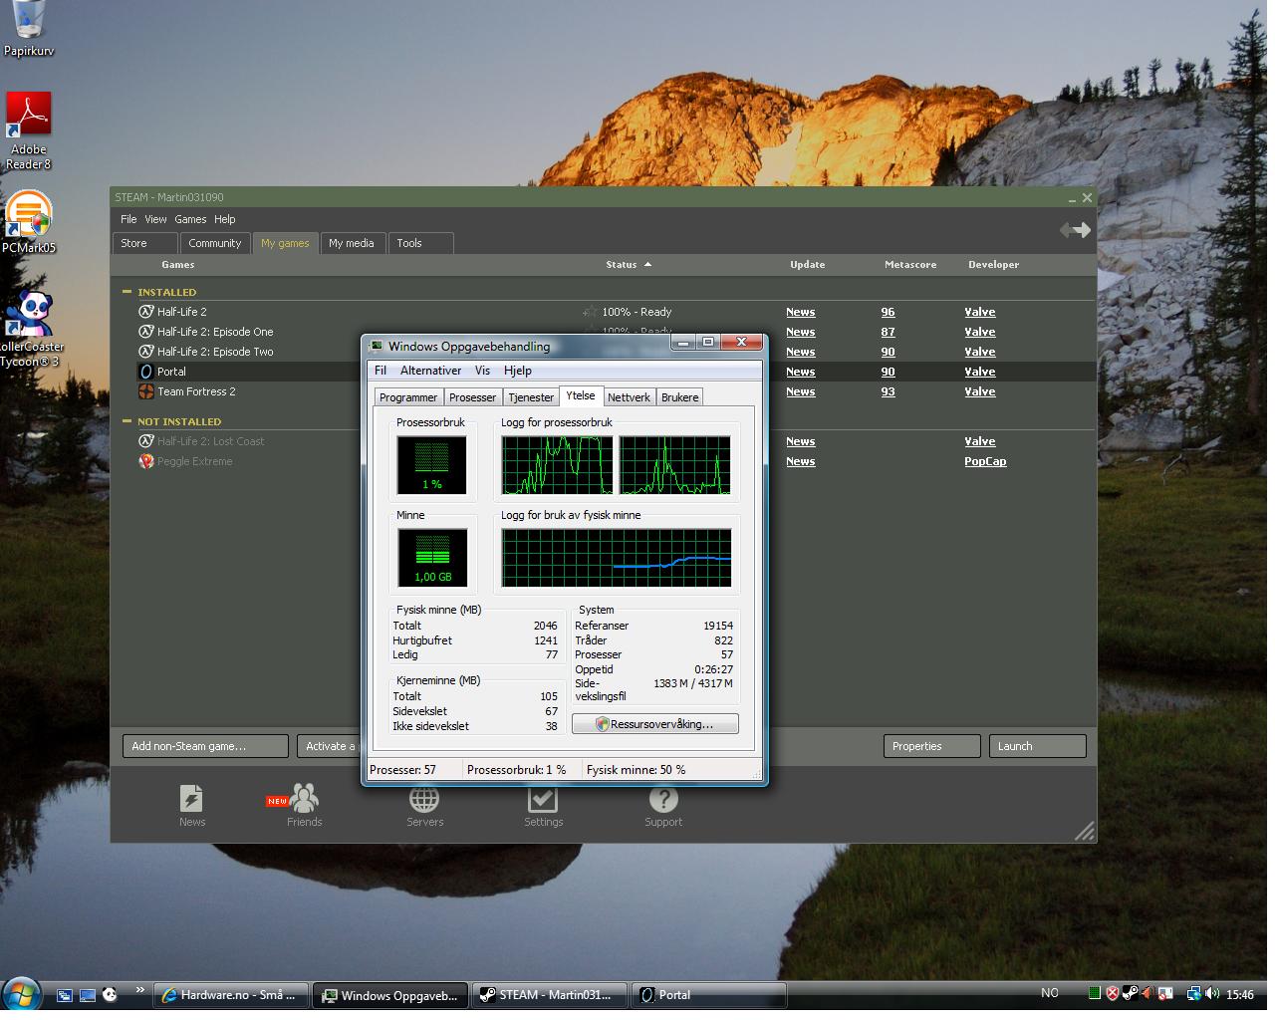Screen dimensions: 1275x1020
Task: Open Metascore 93 link for Team Fortress 2
Action: (888, 391)
